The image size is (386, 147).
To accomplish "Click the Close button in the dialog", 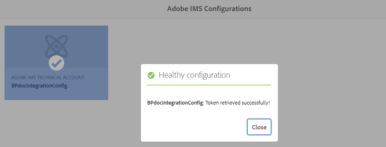I will coord(259,127).
